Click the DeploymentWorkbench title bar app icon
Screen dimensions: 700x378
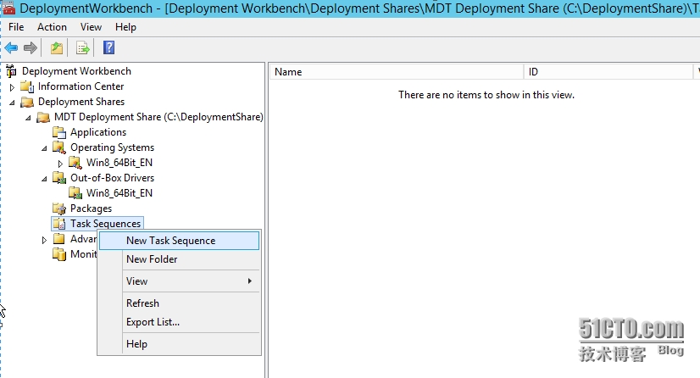point(8,8)
